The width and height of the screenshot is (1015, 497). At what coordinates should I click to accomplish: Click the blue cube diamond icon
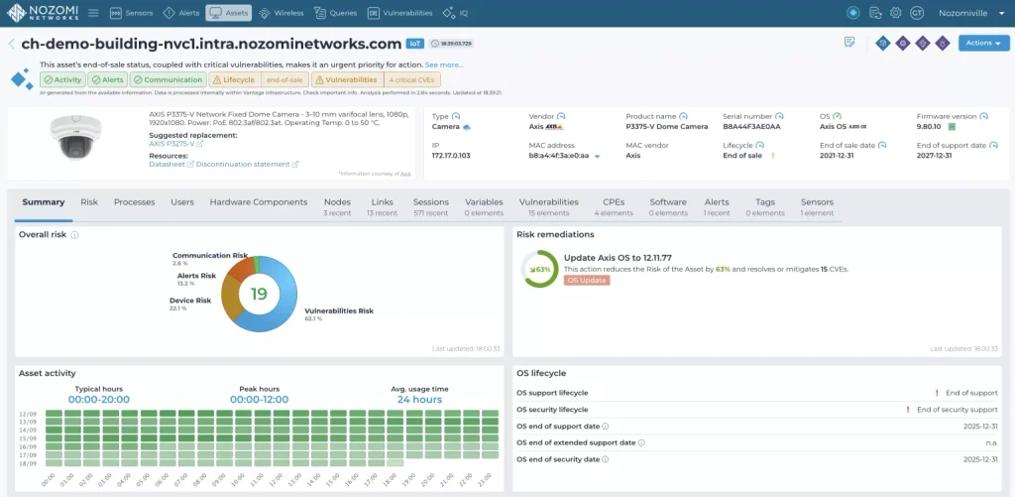(x=883, y=44)
